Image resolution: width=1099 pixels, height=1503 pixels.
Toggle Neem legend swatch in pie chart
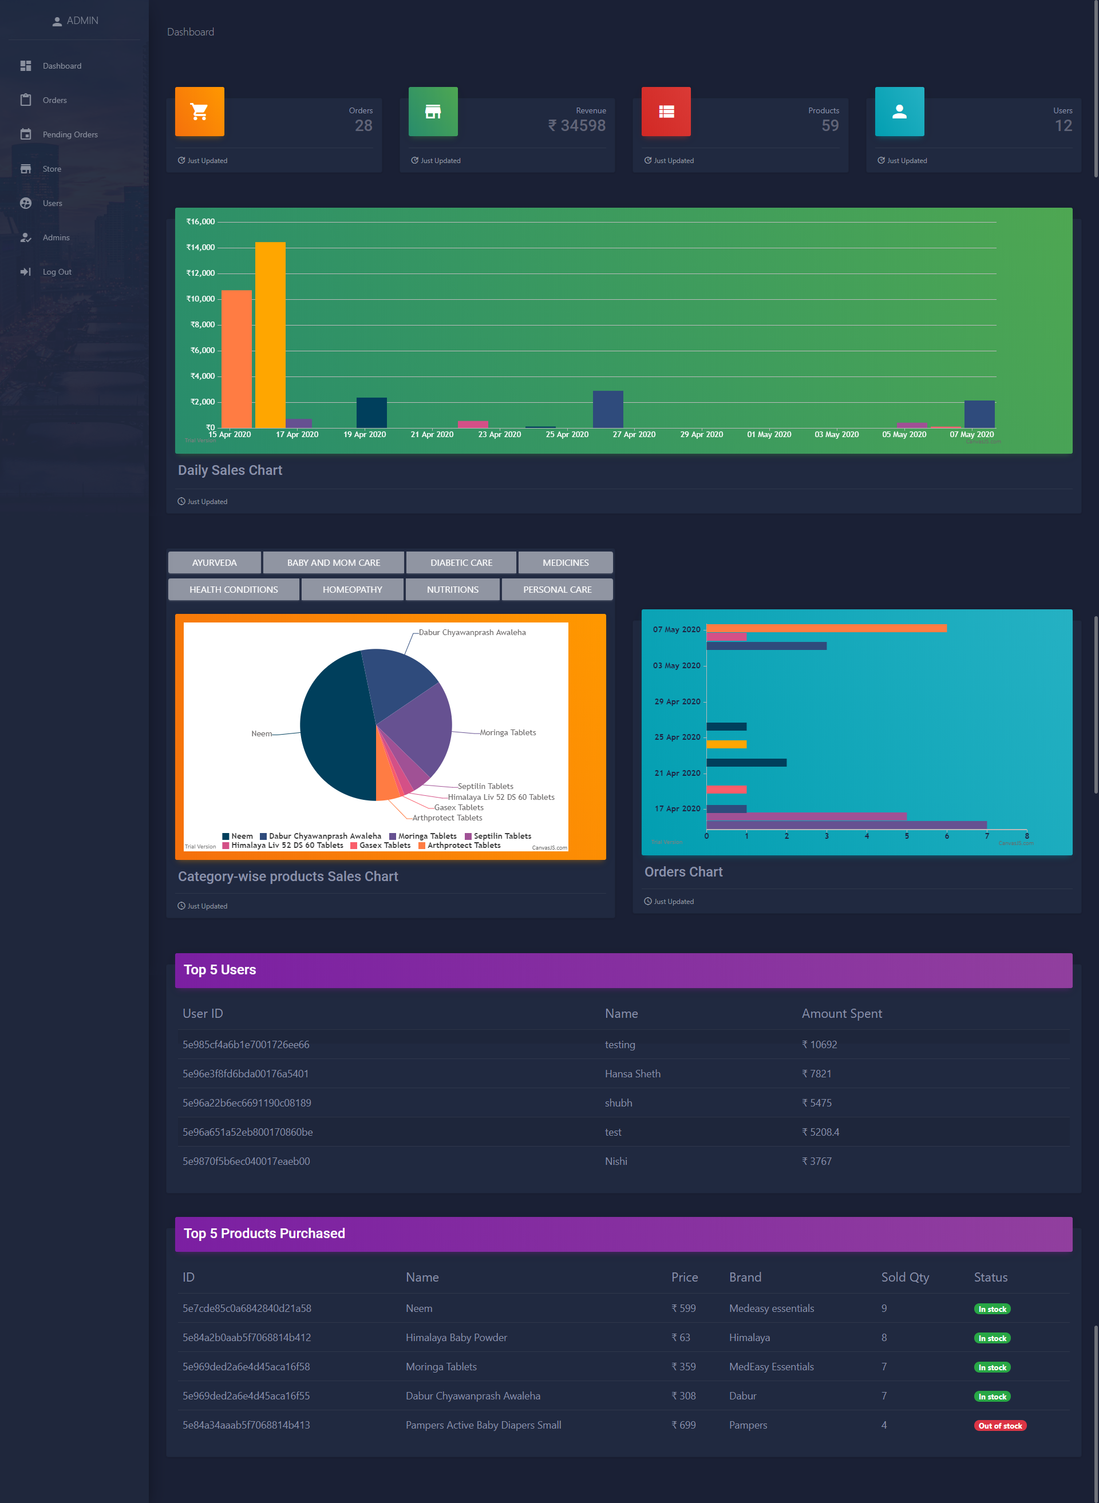(226, 836)
